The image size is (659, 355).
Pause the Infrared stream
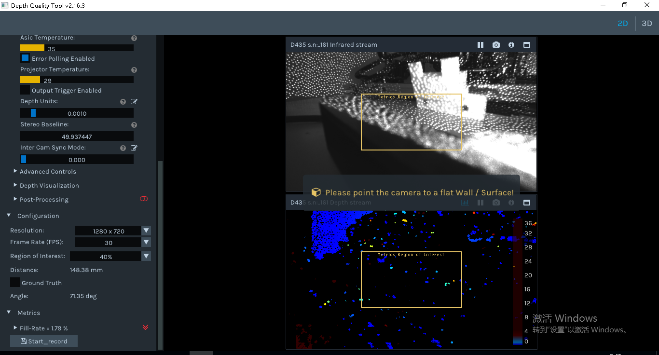[x=481, y=44]
